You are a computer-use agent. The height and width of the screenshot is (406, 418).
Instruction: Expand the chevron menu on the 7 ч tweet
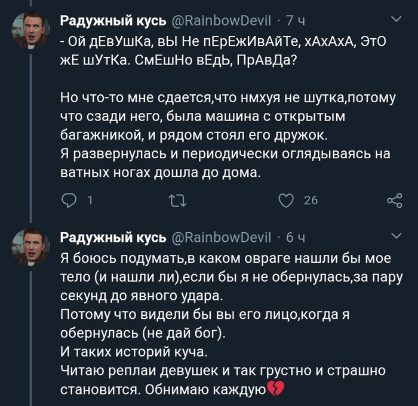395,20
